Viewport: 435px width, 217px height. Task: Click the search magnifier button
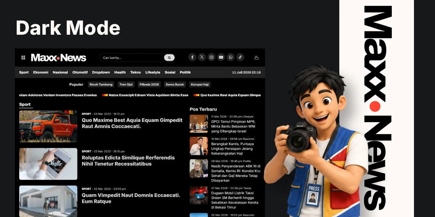(169, 58)
